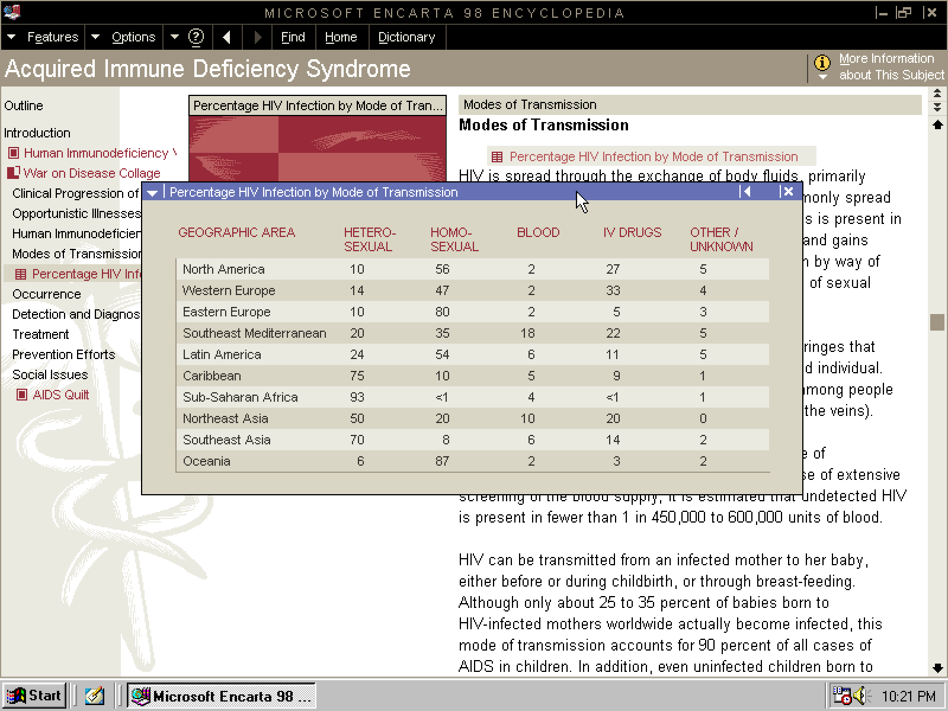Open War on Disease Collage link
Image resolution: width=948 pixels, height=711 pixels.
click(x=92, y=173)
